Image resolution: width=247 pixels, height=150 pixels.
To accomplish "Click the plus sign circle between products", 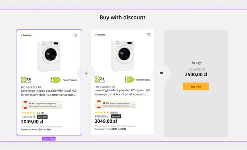I will click(86, 73).
